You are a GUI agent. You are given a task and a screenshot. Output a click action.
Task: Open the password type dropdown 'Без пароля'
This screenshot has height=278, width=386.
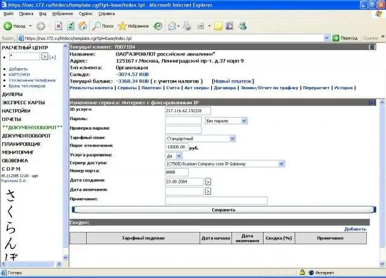pos(226,120)
